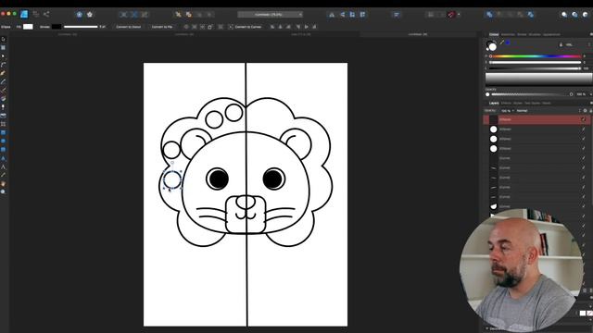Click the colour opacity 100 % field

click(x=581, y=94)
